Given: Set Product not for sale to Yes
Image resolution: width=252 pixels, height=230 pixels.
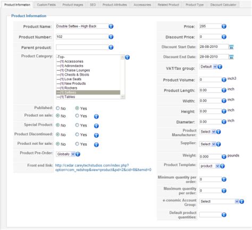Looking at the screenshot, I should point(77,144).
